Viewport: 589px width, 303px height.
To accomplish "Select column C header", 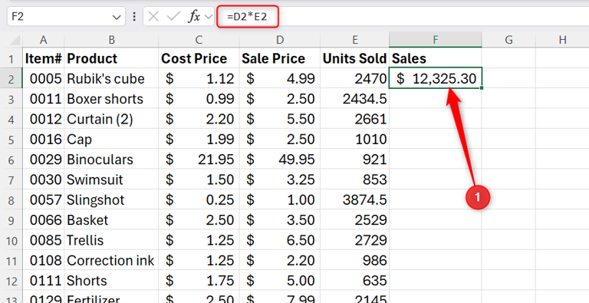I will [199, 40].
